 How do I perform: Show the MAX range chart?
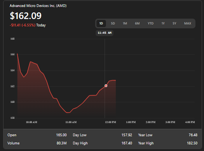(187, 24)
